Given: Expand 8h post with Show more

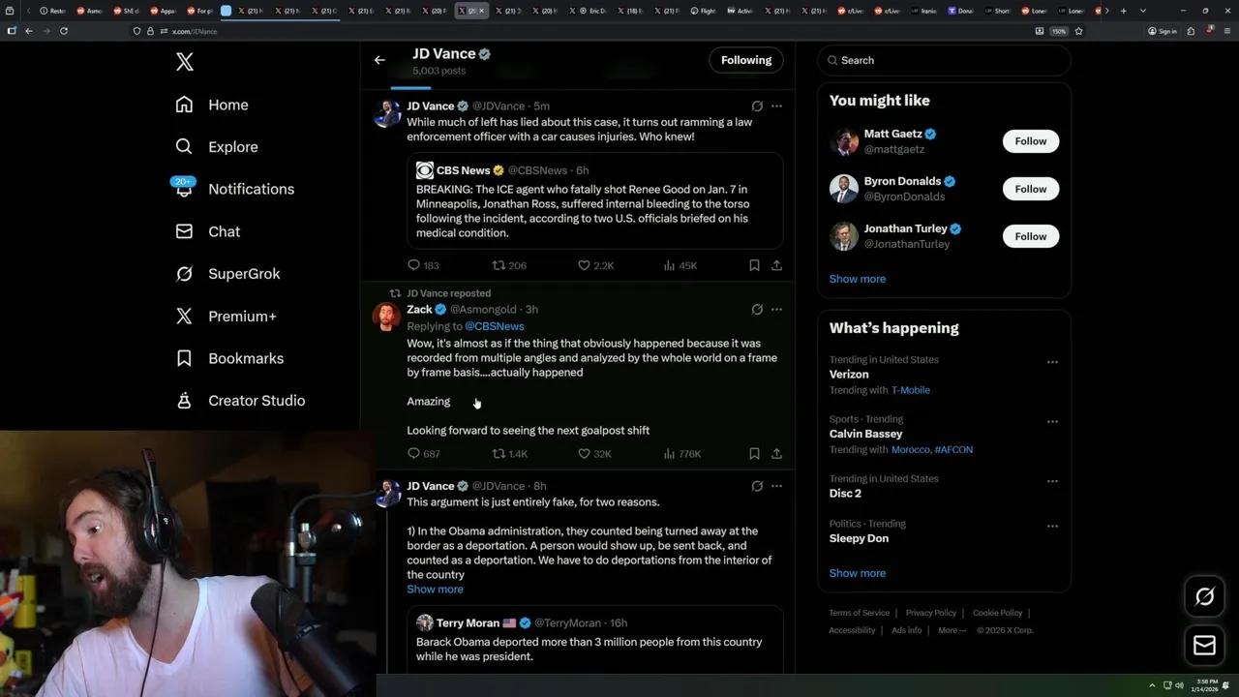Looking at the screenshot, I should (x=435, y=590).
